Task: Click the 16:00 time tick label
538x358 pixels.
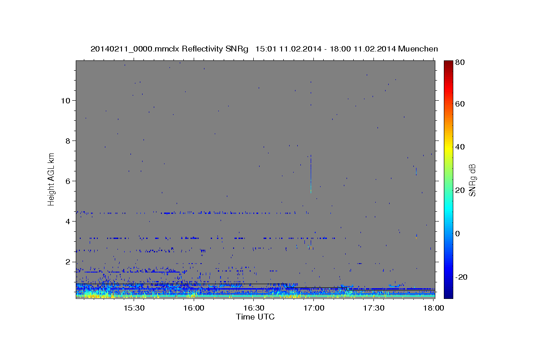Action: click(x=194, y=308)
